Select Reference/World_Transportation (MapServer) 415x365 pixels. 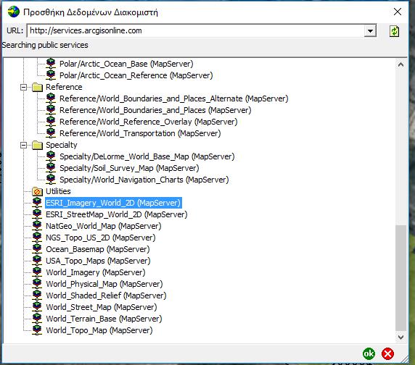(x=140, y=134)
